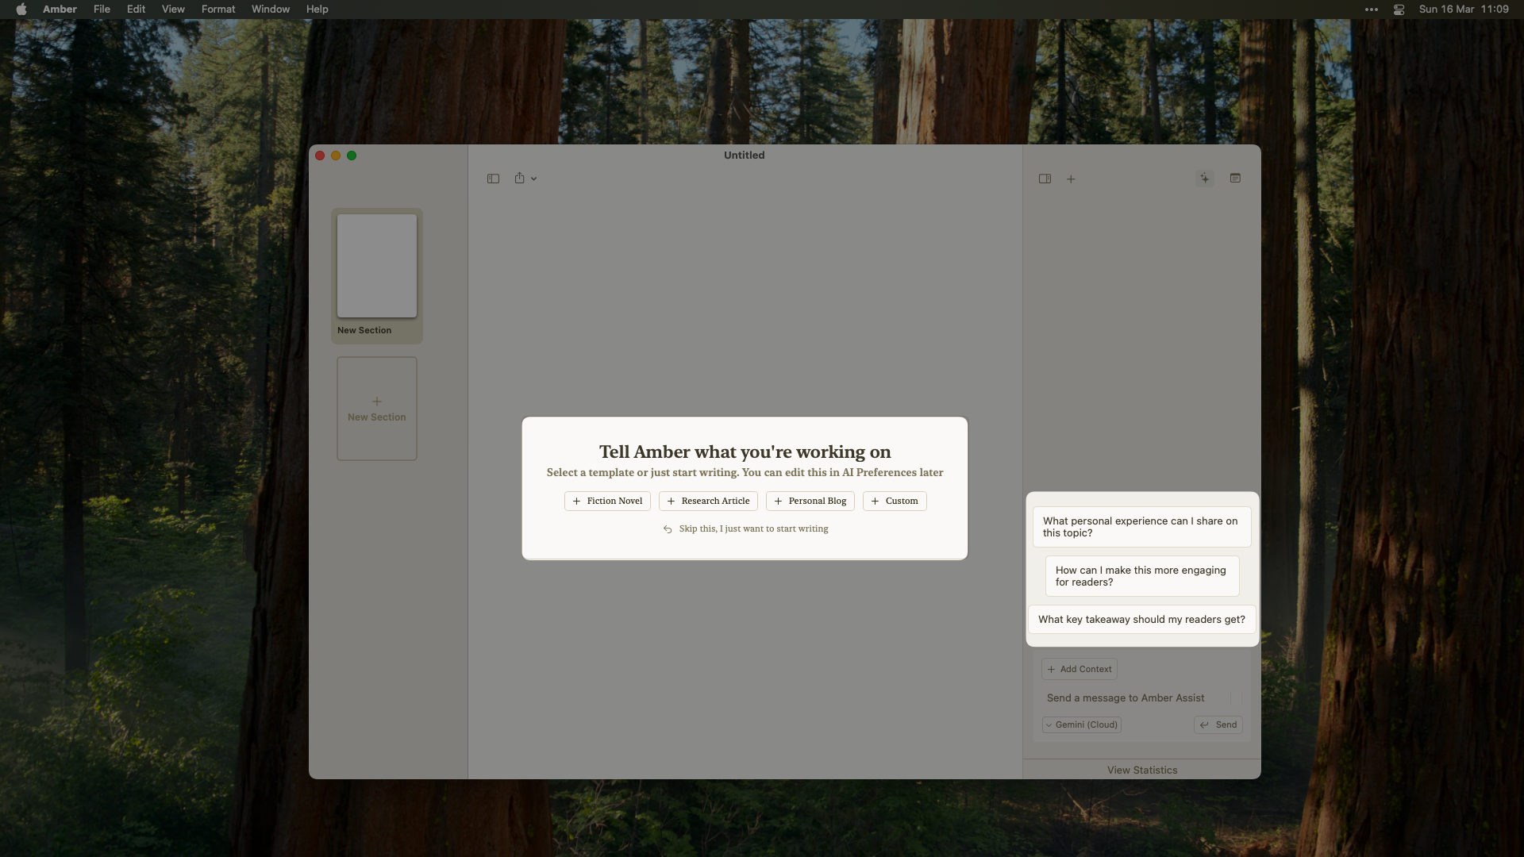Select the Personal Blog template
This screenshot has height=857, width=1524.
click(810, 501)
